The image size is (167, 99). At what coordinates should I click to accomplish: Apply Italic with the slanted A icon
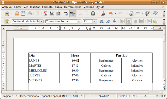[108, 21]
